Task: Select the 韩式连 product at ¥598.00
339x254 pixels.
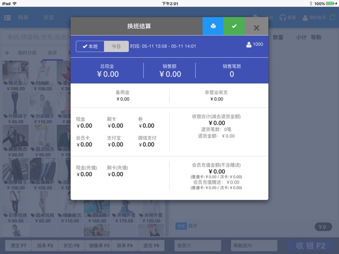Action: click(x=15, y=76)
